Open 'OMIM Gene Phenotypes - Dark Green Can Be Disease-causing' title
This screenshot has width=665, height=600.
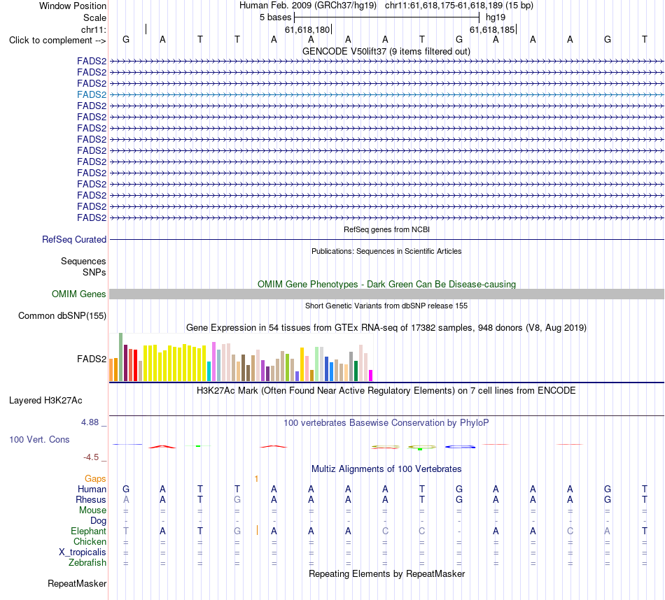[x=386, y=285]
